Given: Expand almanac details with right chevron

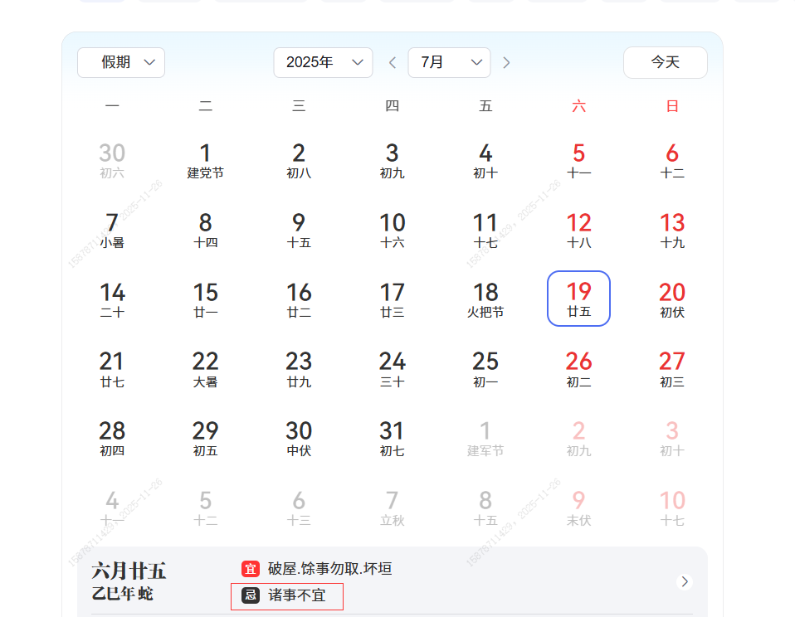Looking at the screenshot, I should coord(685,581).
